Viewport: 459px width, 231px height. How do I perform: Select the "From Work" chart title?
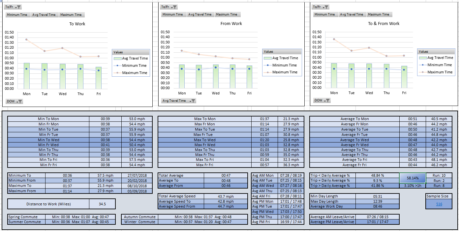point(231,24)
